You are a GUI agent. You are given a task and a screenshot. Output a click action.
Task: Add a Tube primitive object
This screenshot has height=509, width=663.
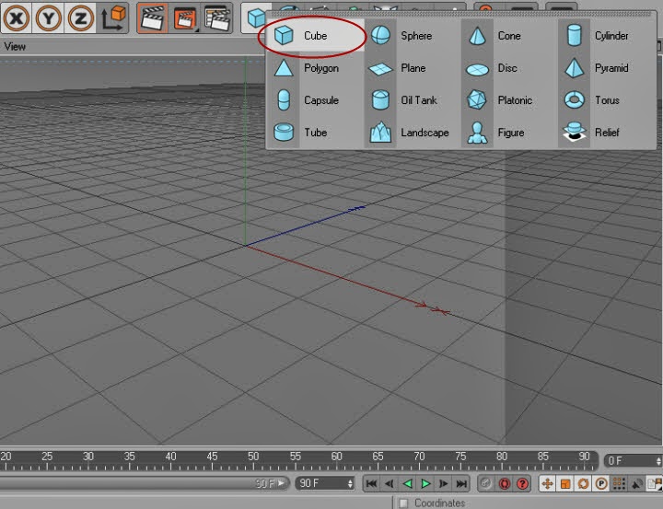point(316,133)
